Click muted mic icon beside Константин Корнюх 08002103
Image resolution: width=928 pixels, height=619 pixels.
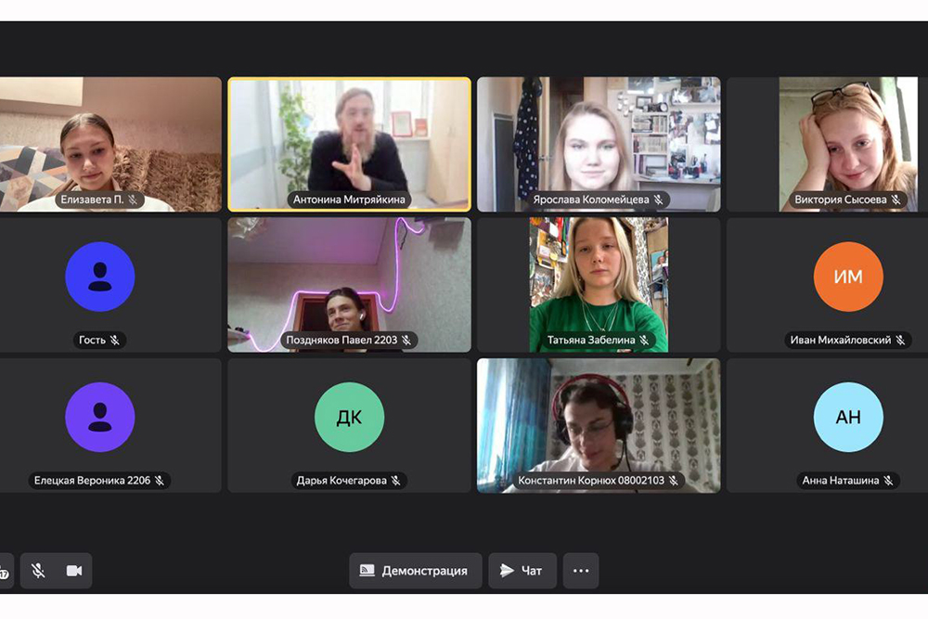click(674, 480)
